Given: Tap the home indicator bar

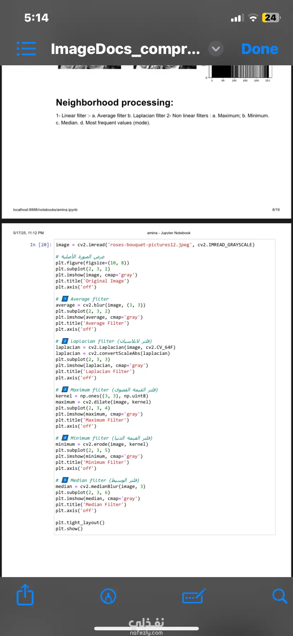Looking at the screenshot, I should tap(146, 629).
